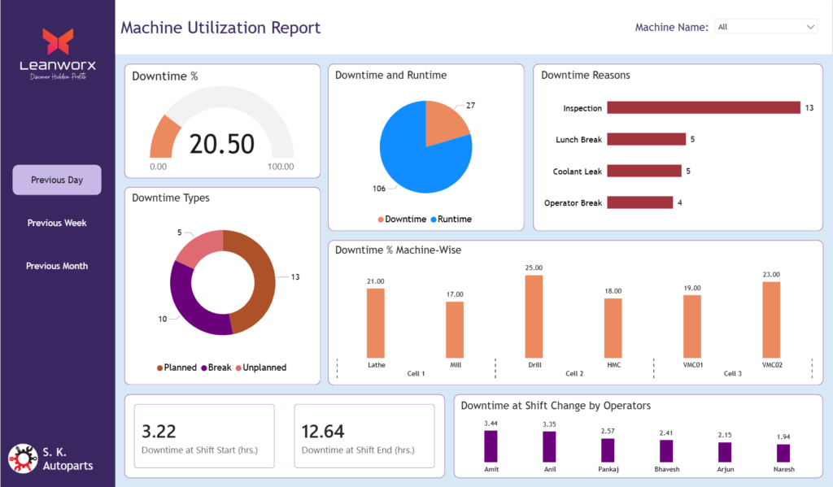Screen dimensions: 833x487
Task: Toggle the Planned legend entry
Action: (179, 367)
